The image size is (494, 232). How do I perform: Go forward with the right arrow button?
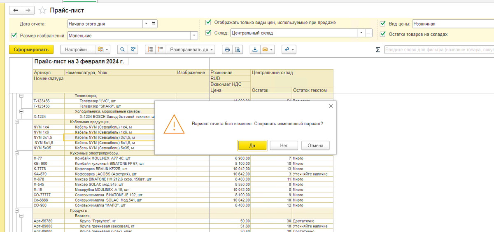pyautogui.click(x=28, y=10)
